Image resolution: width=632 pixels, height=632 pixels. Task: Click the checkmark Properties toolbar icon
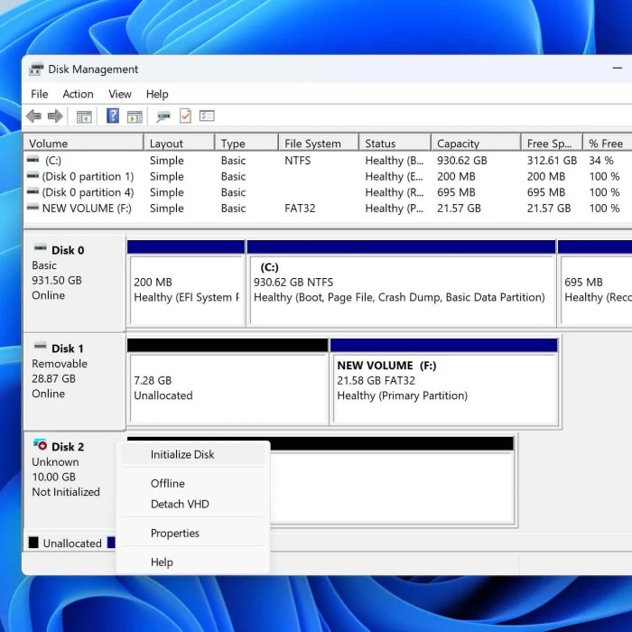coord(185,116)
